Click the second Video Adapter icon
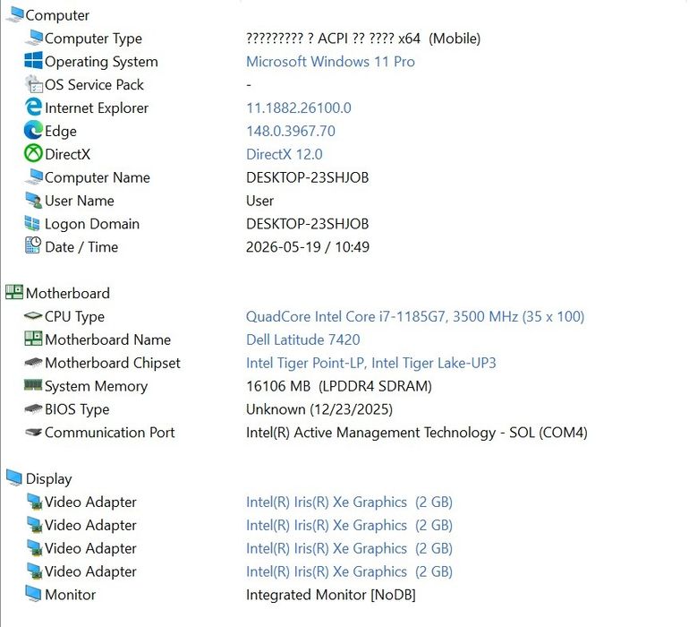The image size is (697, 627). click(34, 525)
